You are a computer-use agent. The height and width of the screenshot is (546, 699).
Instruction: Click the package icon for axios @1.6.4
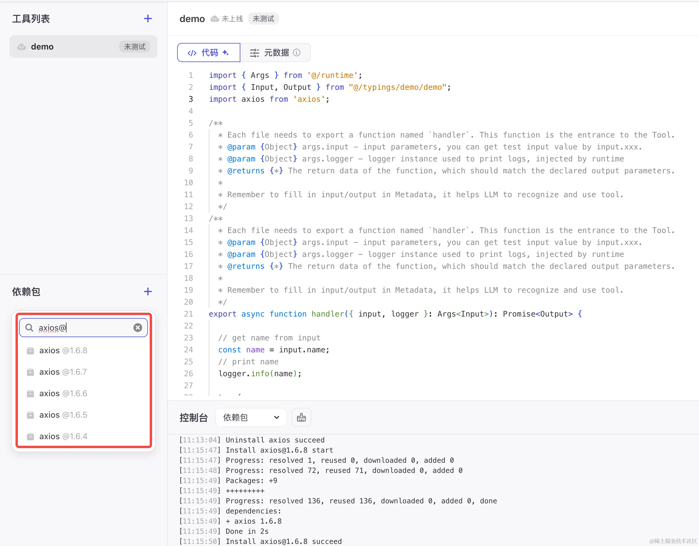tap(30, 437)
